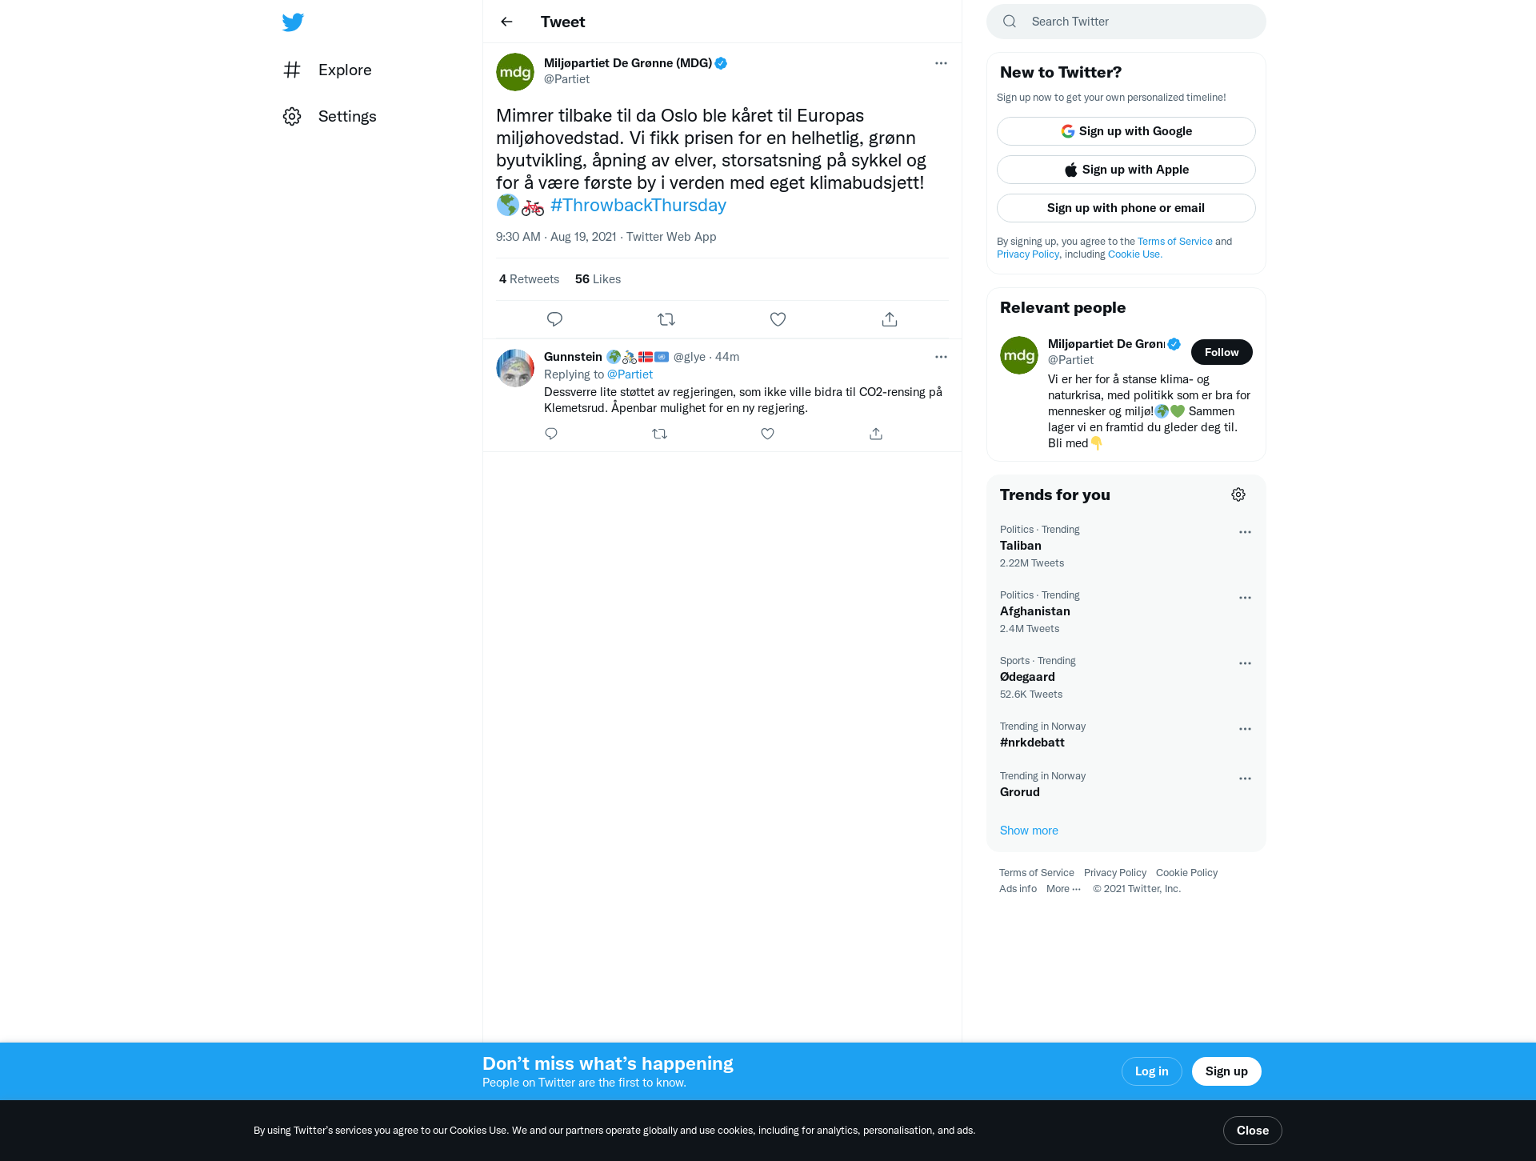The image size is (1536, 1161).
Task: Share the main MDG tweet
Action: pos(890,319)
